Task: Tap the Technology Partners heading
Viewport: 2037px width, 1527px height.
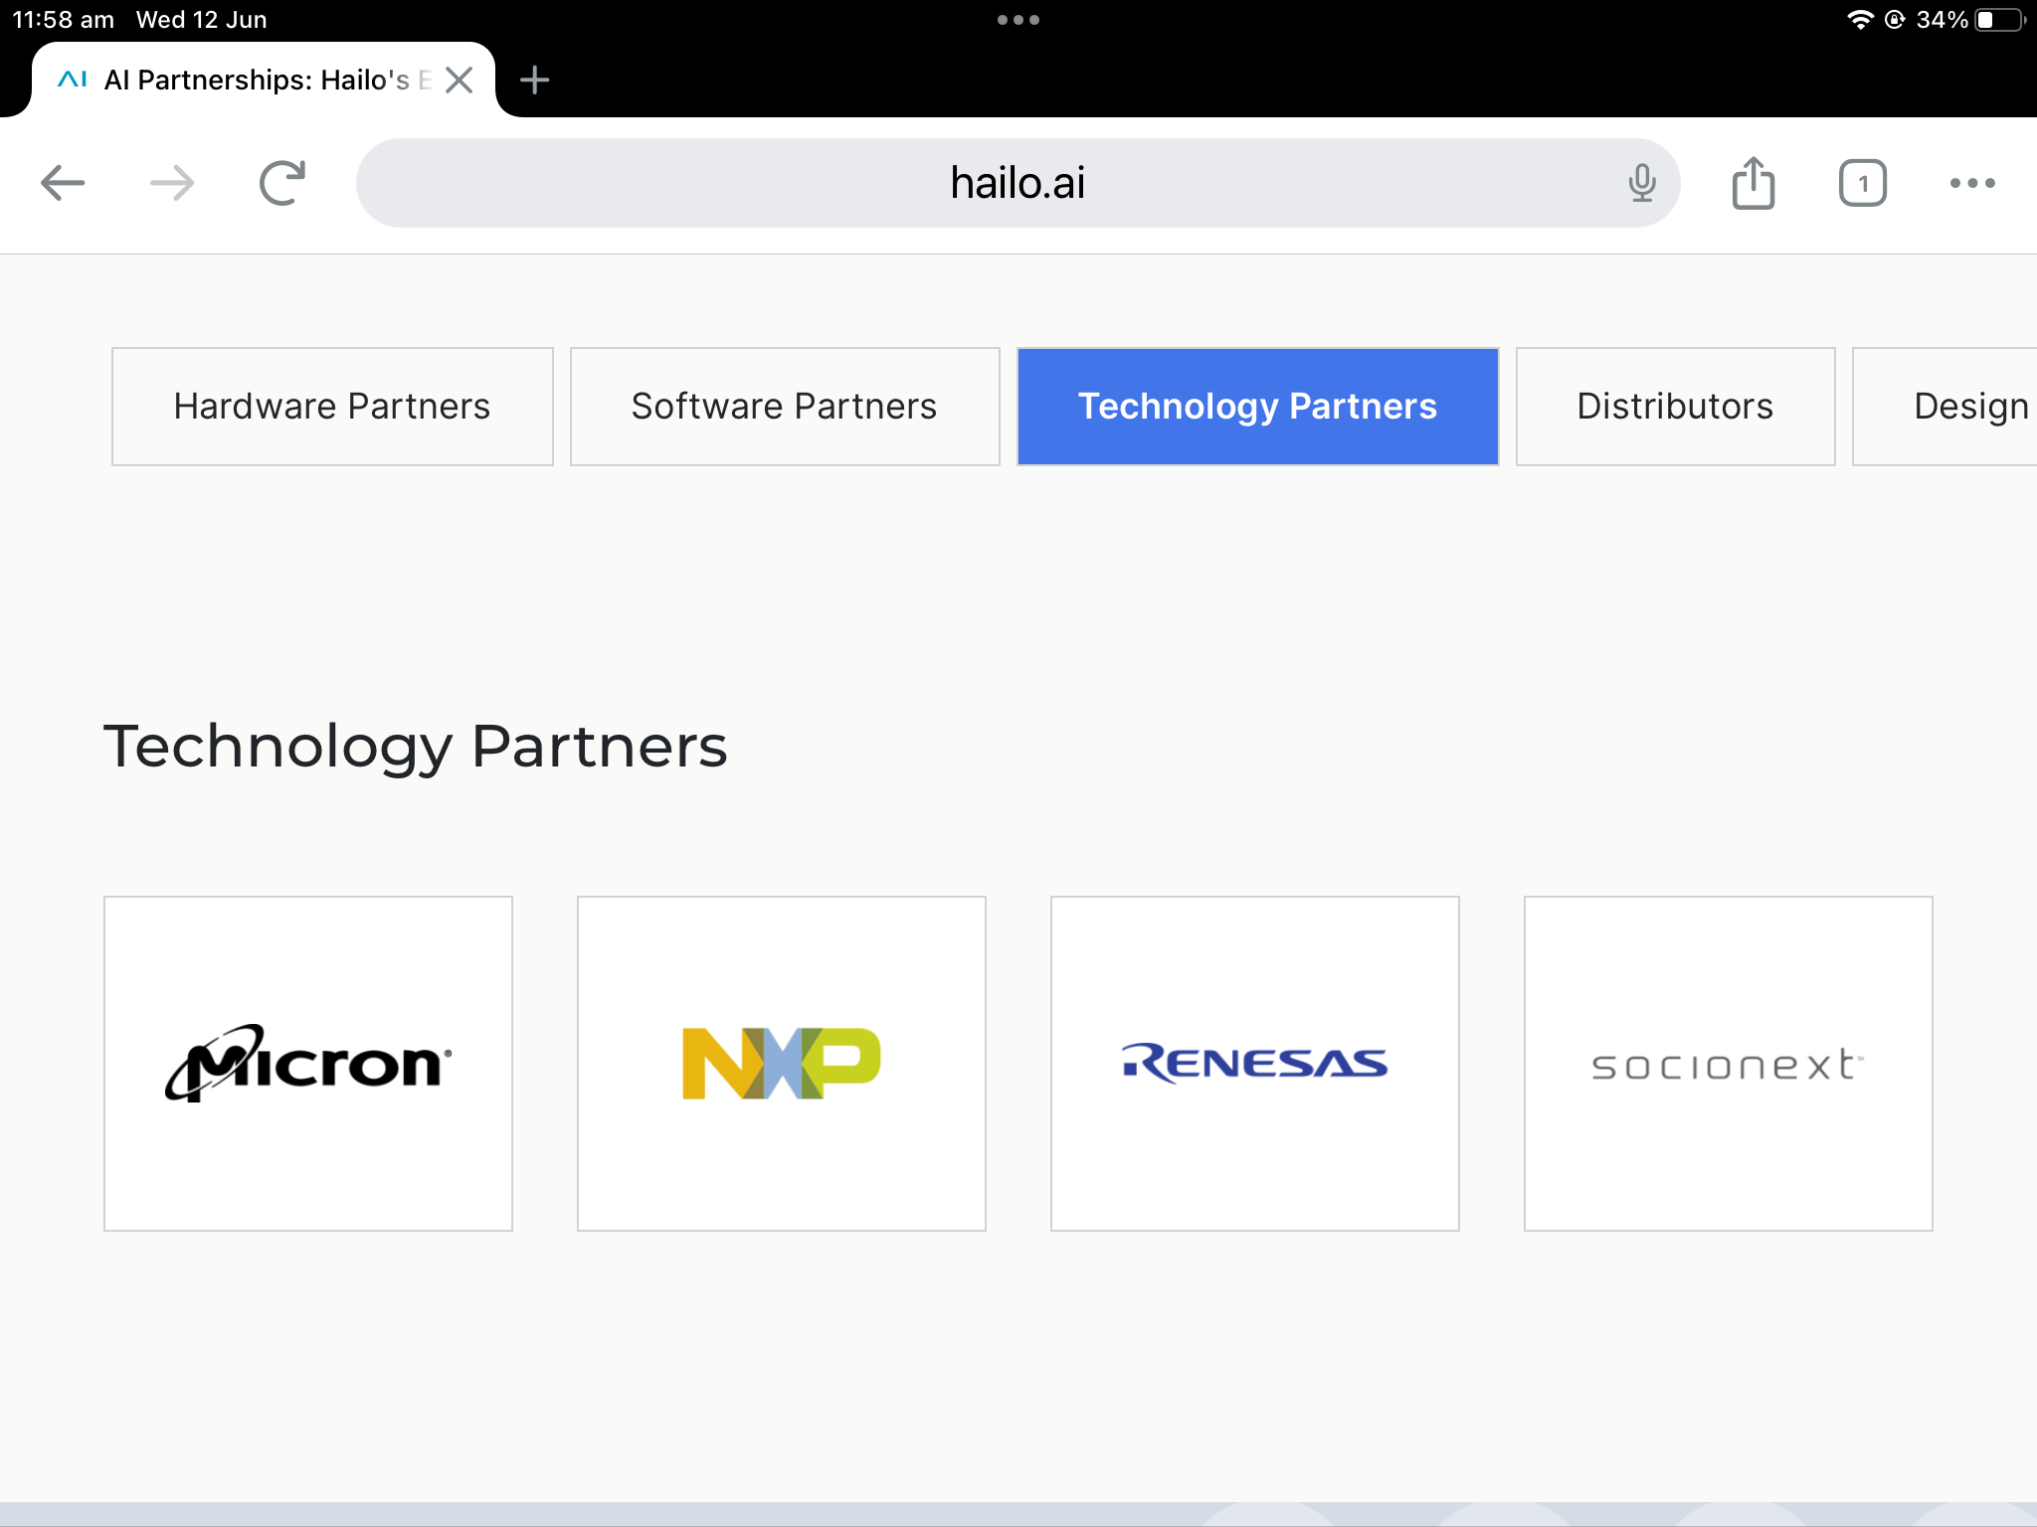Action: tap(416, 747)
